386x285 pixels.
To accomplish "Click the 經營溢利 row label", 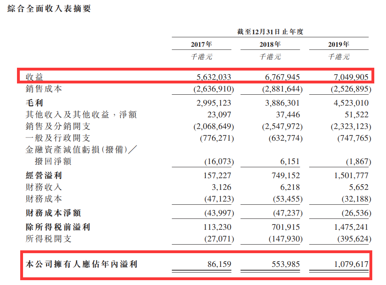I will tap(44, 175).
